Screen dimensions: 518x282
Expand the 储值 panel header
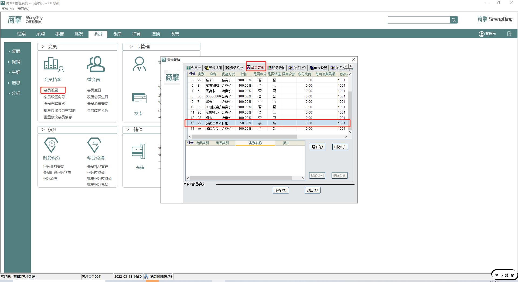click(x=142, y=130)
